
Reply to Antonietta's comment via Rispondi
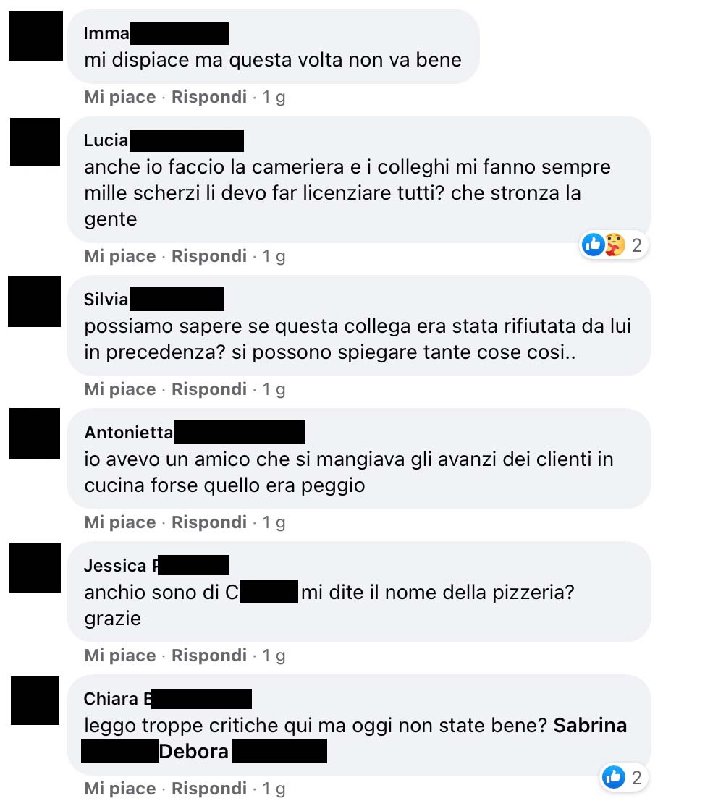click(x=208, y=522)
